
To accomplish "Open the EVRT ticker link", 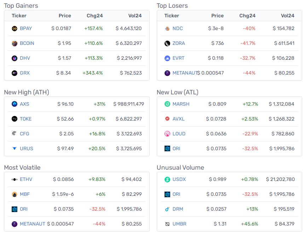I will (178, 58).
